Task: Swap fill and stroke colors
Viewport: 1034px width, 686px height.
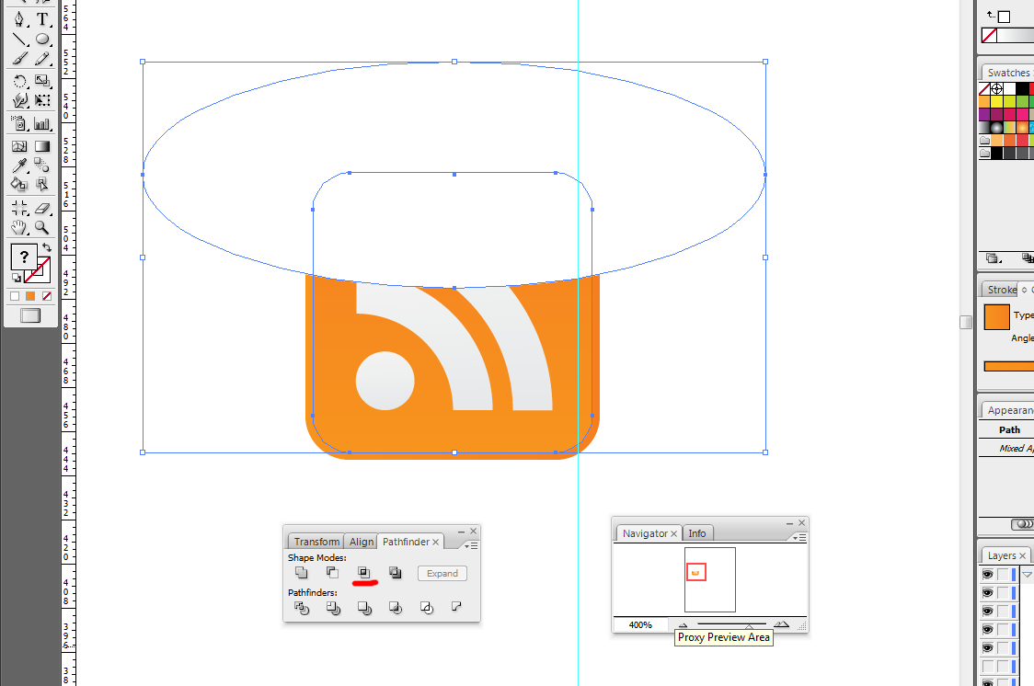Action: click(x=46, y=247)
